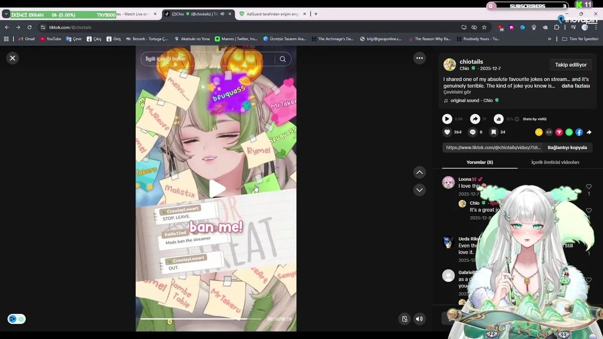Viewport: 603px width, 339px height.
Task: Go to the previous video with the up arrow
Action: (x=420, y=172)
